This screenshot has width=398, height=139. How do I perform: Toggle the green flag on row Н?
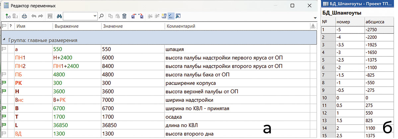pyautogui.click(x=4, y=91)
